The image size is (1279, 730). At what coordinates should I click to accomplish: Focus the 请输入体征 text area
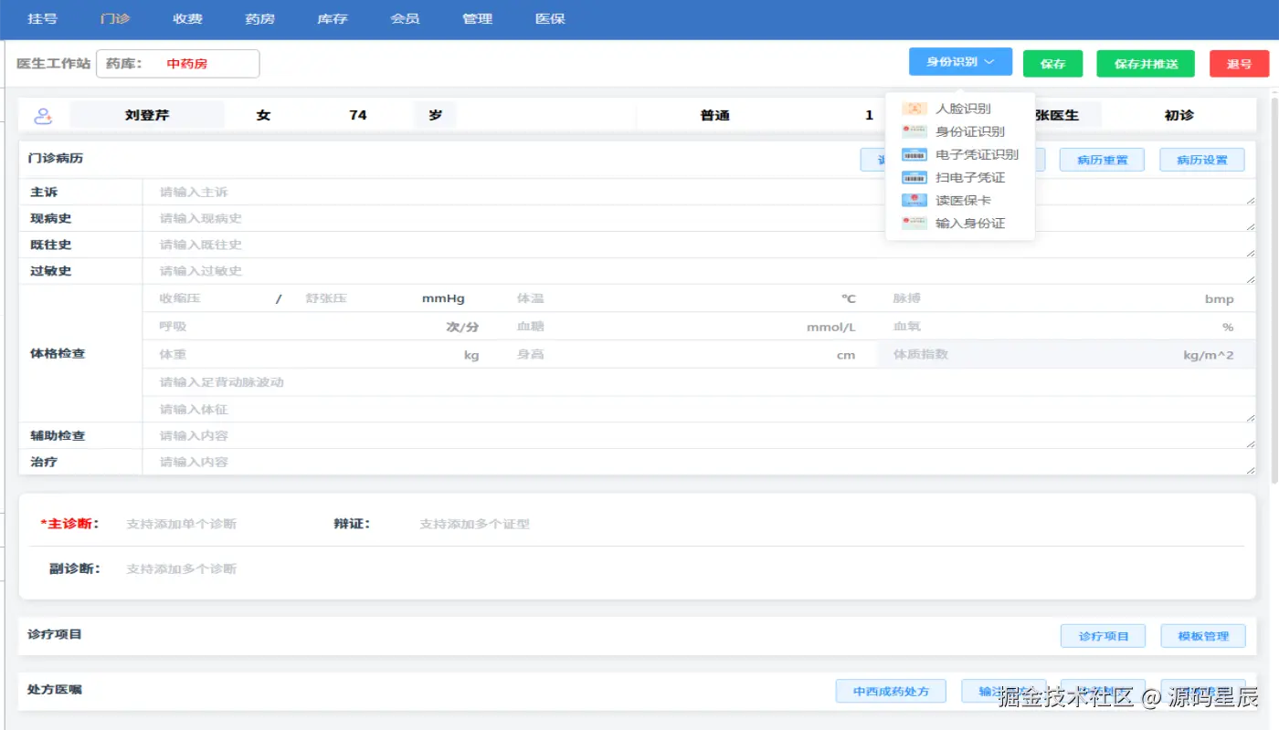click(699, 410)
